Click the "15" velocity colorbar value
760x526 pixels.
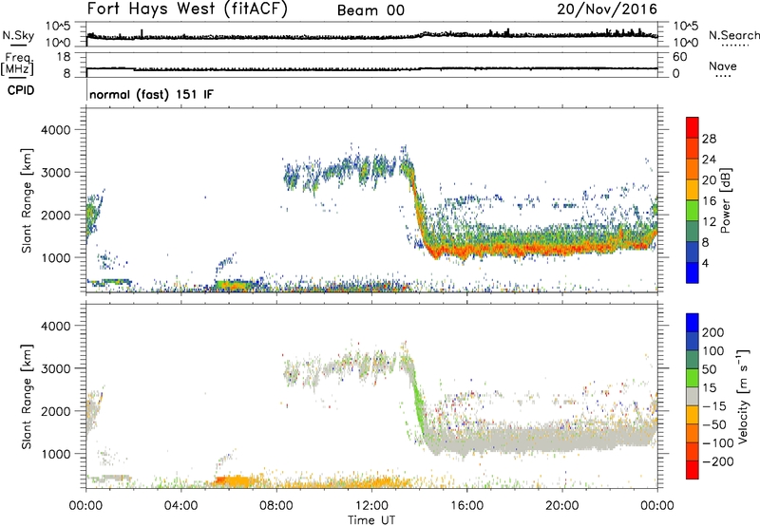pyautogui.click(x=709, y=388)
